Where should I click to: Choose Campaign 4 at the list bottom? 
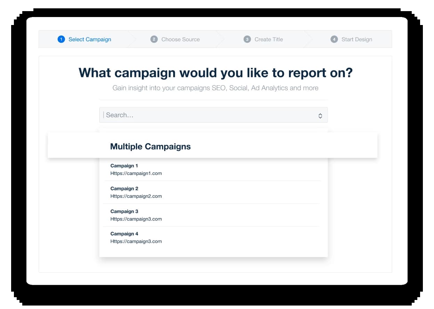(124, 234)
